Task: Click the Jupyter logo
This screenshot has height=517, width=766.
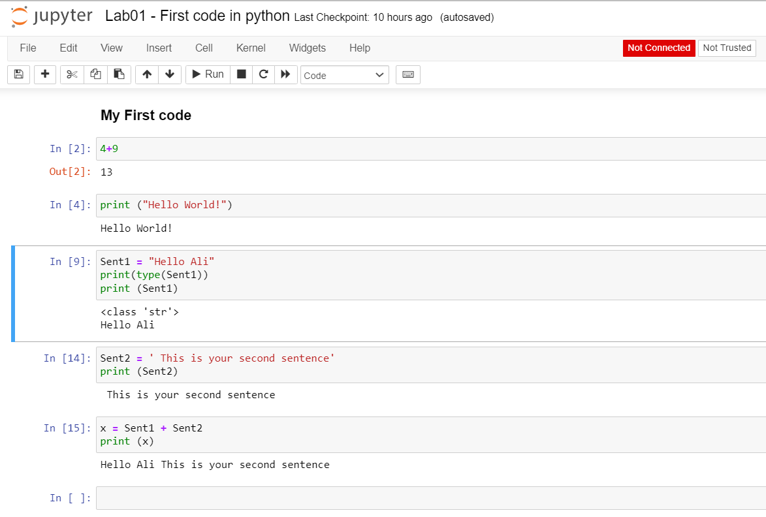Action: [x=52, y=17]
